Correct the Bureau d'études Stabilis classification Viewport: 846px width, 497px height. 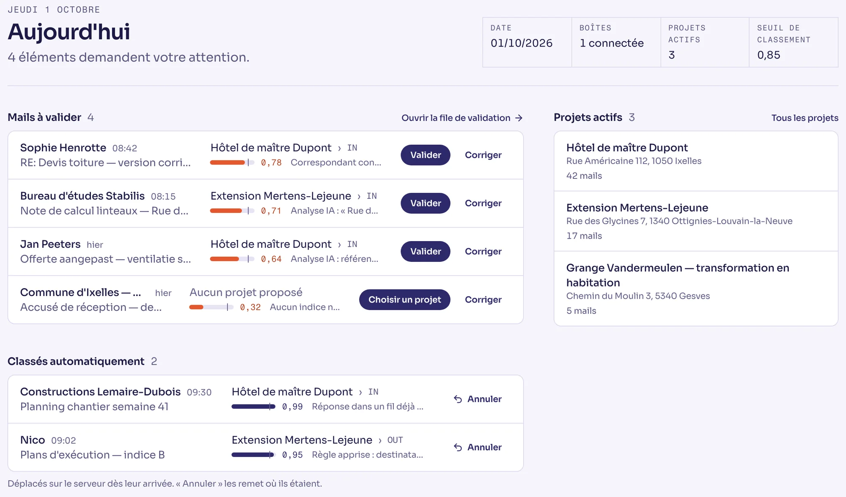tap(483, 203)
